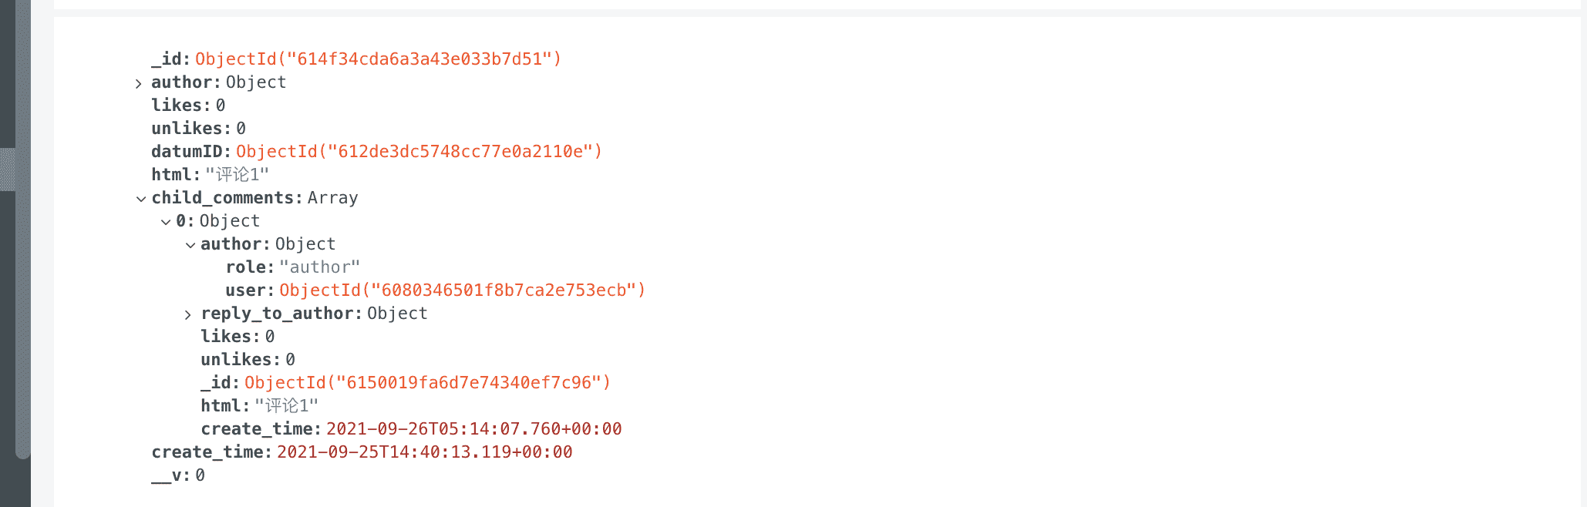Select the top _id ObjectId value
The image size is (1587, 507).
pyautogui.click(x=378, y=59)
